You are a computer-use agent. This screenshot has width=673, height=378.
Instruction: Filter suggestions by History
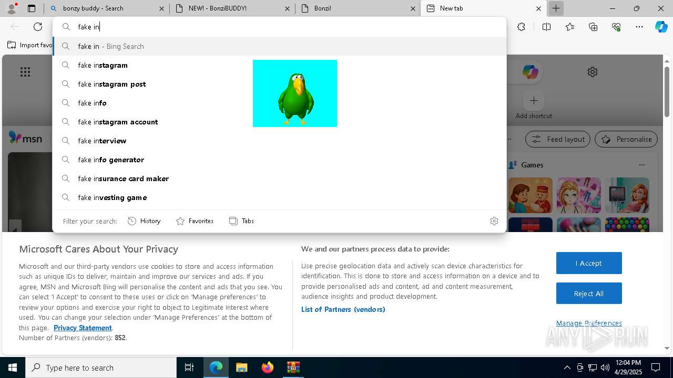point(144,221)
